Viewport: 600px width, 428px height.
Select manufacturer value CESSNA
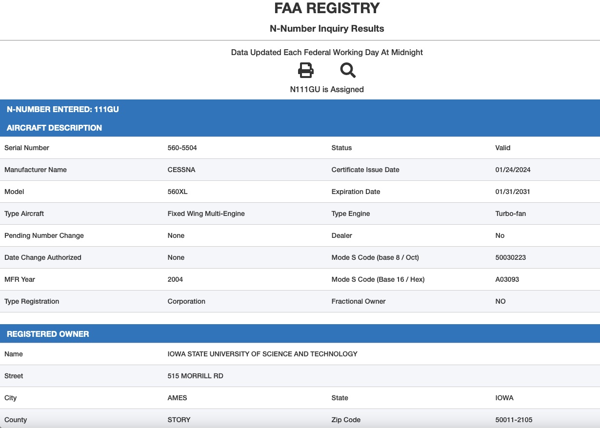tap(181, 170)
